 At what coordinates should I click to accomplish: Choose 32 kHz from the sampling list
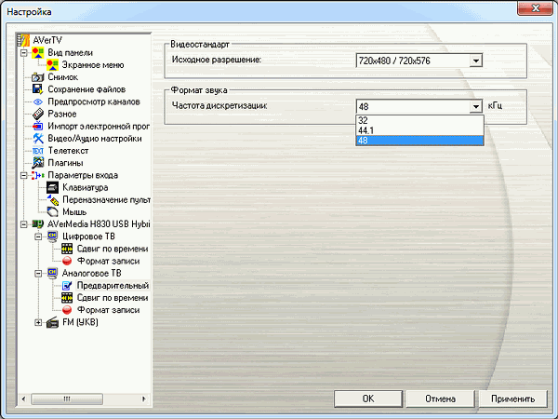[x=418, y=121]
